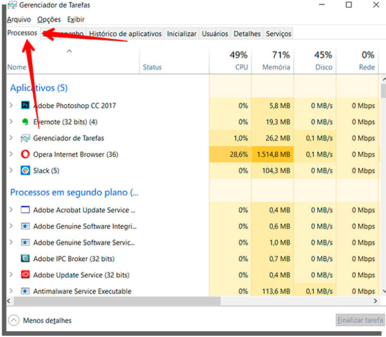The height and width of the screenshot is (337, 386).
Task: Click the Antimalware Service Executable icon
Action: 25,291
